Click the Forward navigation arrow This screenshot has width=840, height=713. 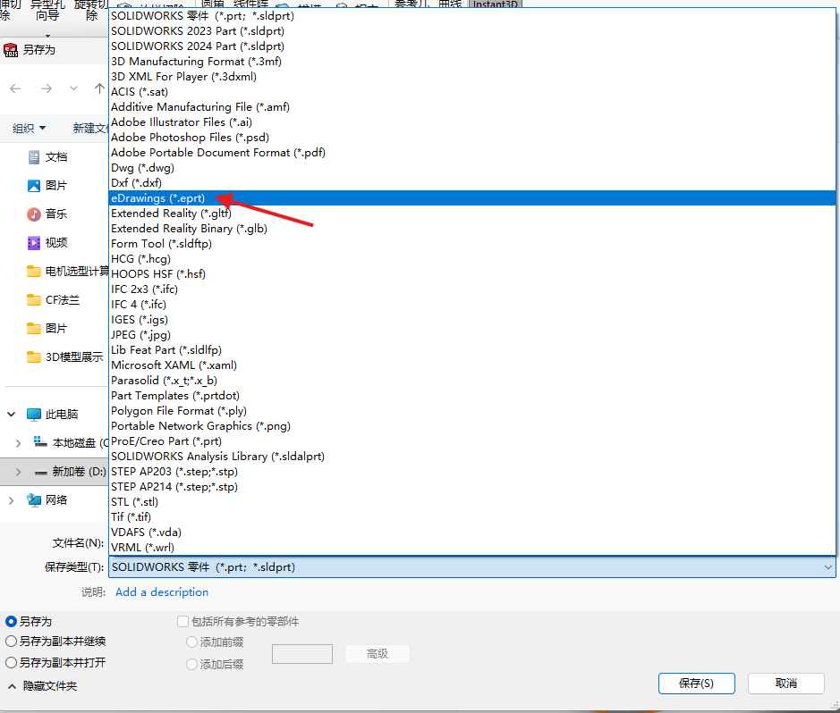tap(47, 88)
